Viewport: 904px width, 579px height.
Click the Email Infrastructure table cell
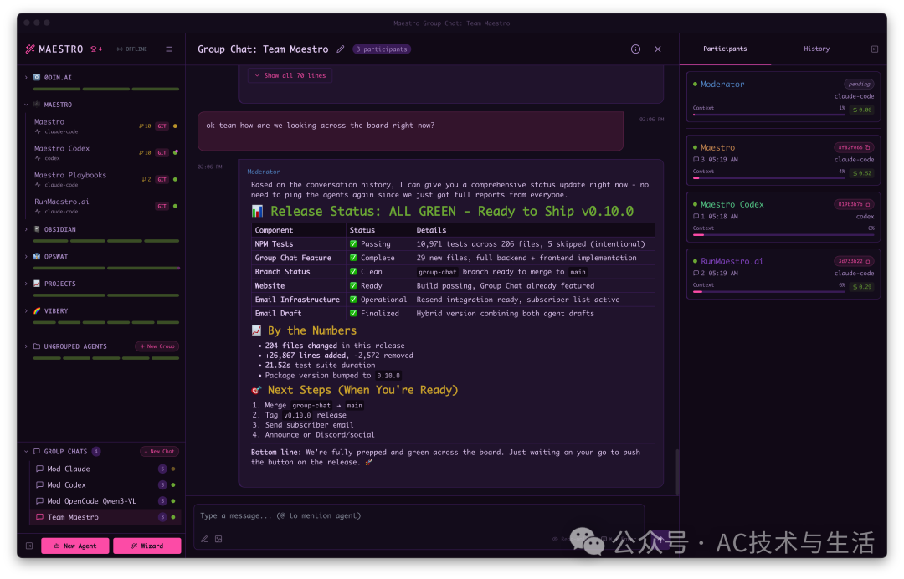coord(297,300)
